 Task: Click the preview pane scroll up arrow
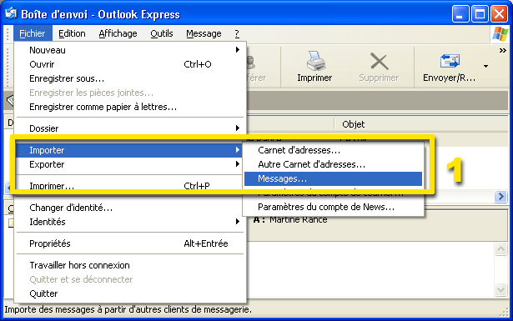pyautogui.click(x=500, y=249)
